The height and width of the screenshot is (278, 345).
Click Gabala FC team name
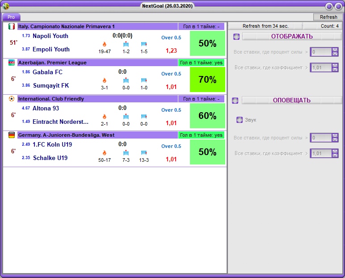[x=47, y=72]
